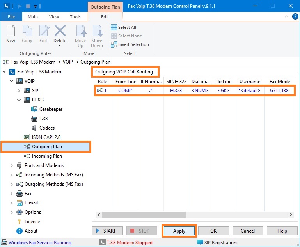Select rule 1 routing icon in table
Screen dimensions: 300x247
click(x=100, y=90)
